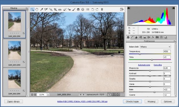
Task: Toggle between current and default settings
Action: (122, 94)
